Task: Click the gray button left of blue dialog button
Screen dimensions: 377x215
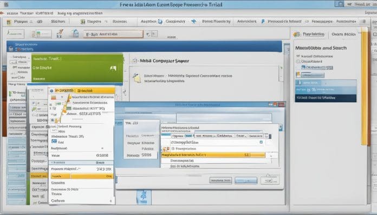Action: tap(220, 180)
